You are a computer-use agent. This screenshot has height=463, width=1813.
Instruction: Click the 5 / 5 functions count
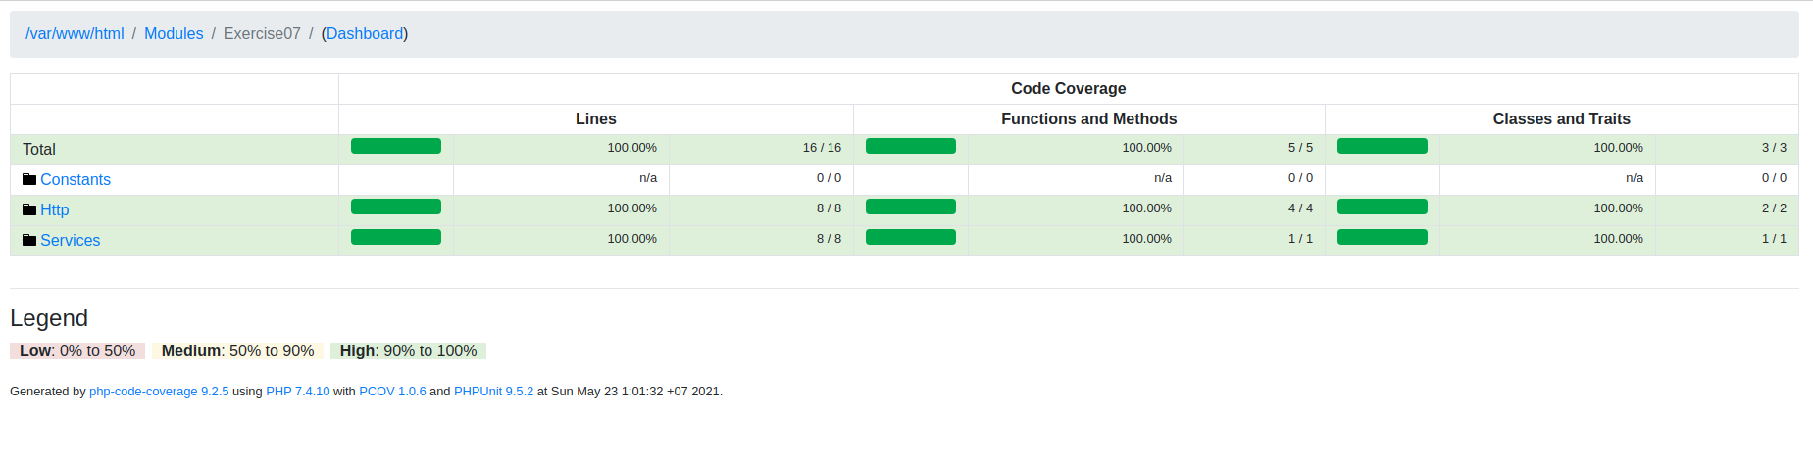1300,148
